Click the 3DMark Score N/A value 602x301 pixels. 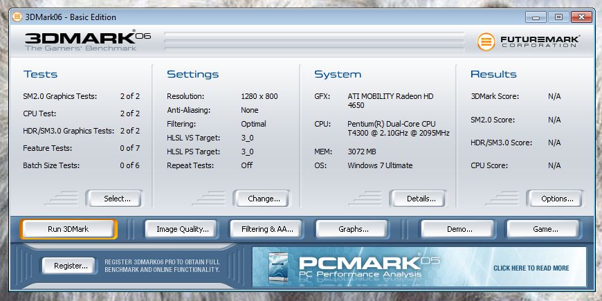pyautogui.click(x=554, y=96)
